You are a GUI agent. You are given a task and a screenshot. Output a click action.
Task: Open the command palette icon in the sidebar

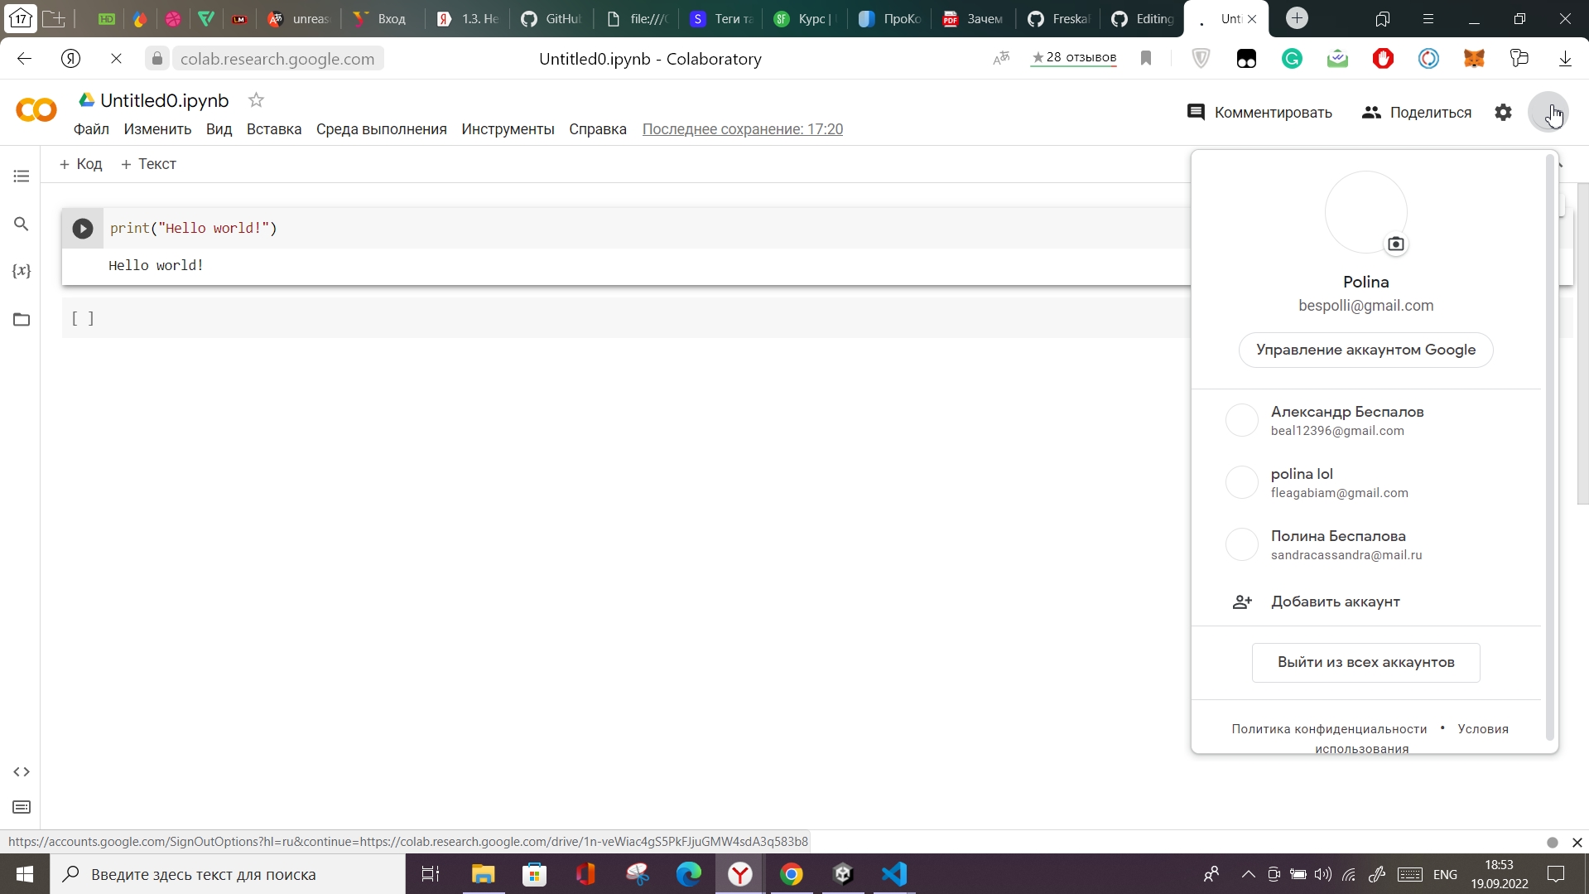click(x=22, y=807)
